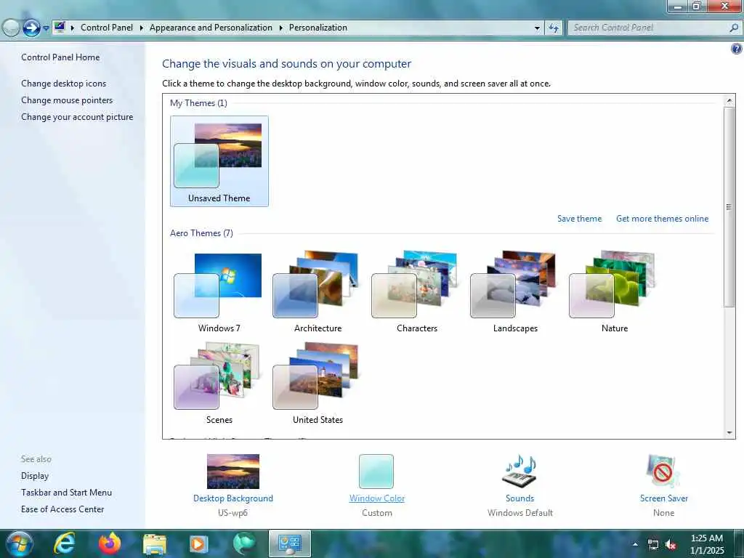Screen dimensions: 744x558
Task: Open Change your account picture
Action: (77, 117)
